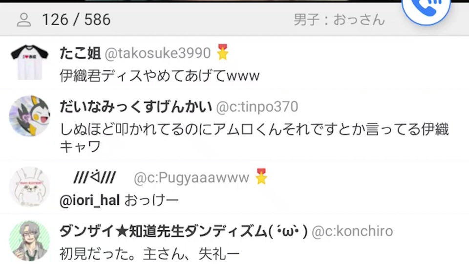Image resolution: width=469 pixels, height=264 pixels.
Task: Tap the username たこ姐
Action: click(80, 53)
